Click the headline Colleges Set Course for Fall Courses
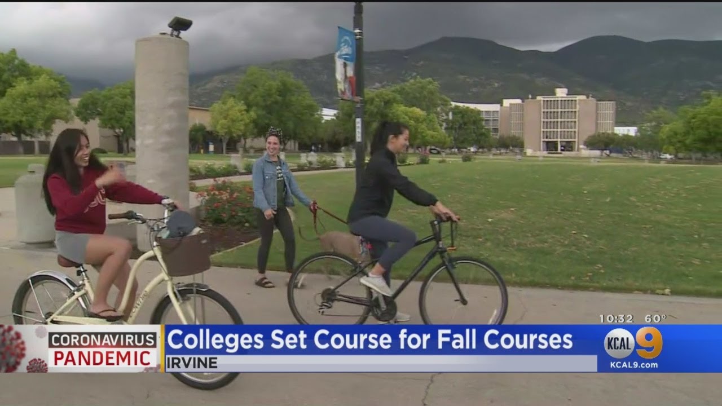The width and height of the screenshot is (722, 406). tap(369, 339)
